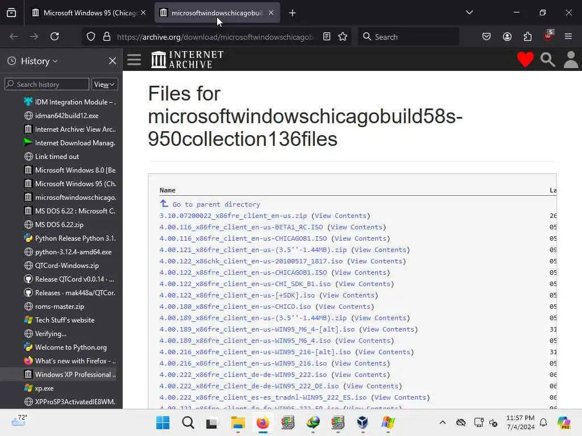Open Pocket save icon

coord(487,36)
